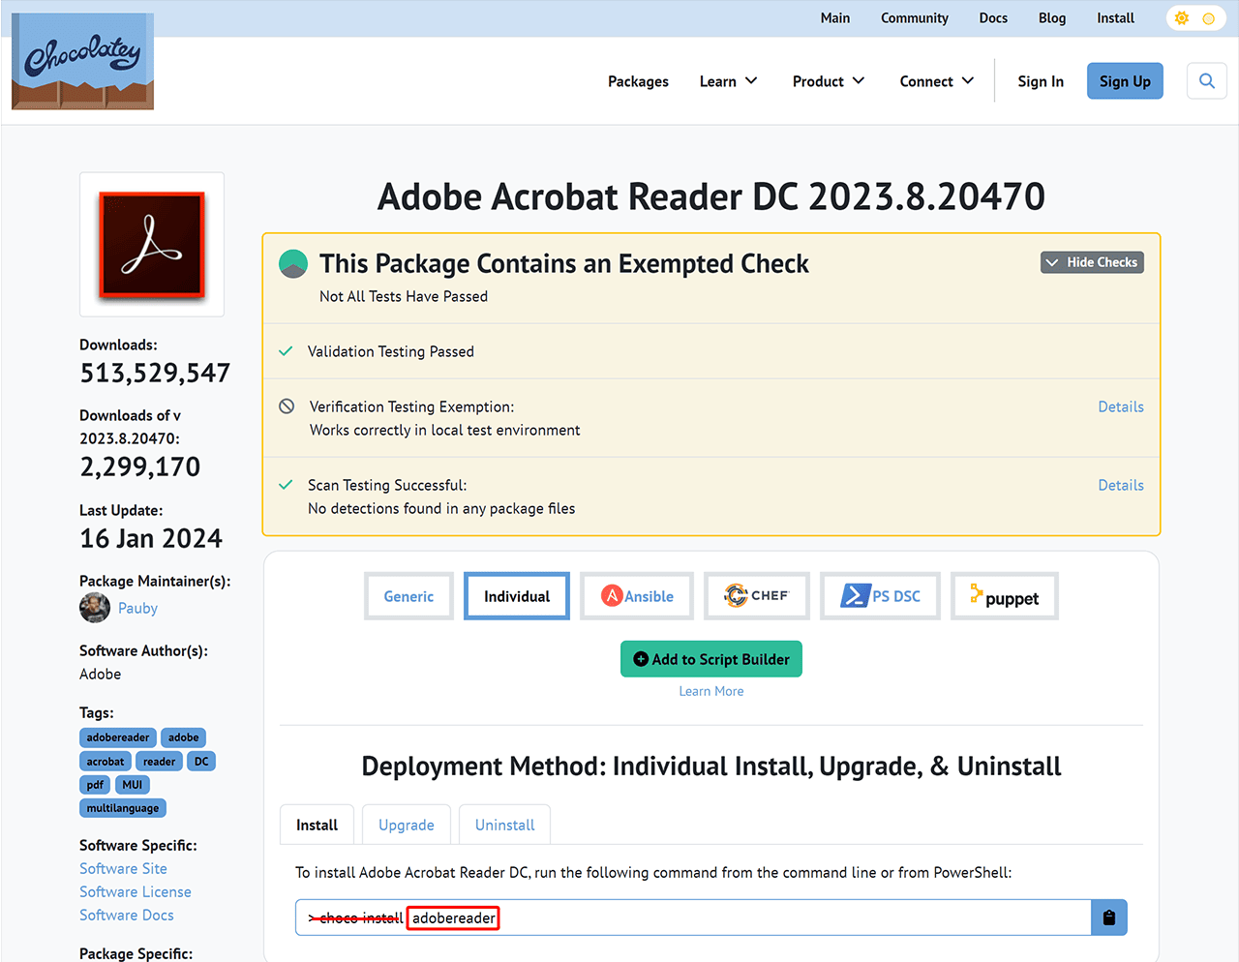Select the Ansible deployment method
Image resolution: width=1239 pixels, height=962 pixels.
[637, 596]
